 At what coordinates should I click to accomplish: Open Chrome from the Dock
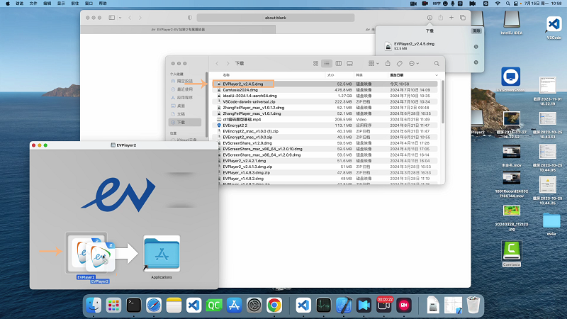click(274, 306)
